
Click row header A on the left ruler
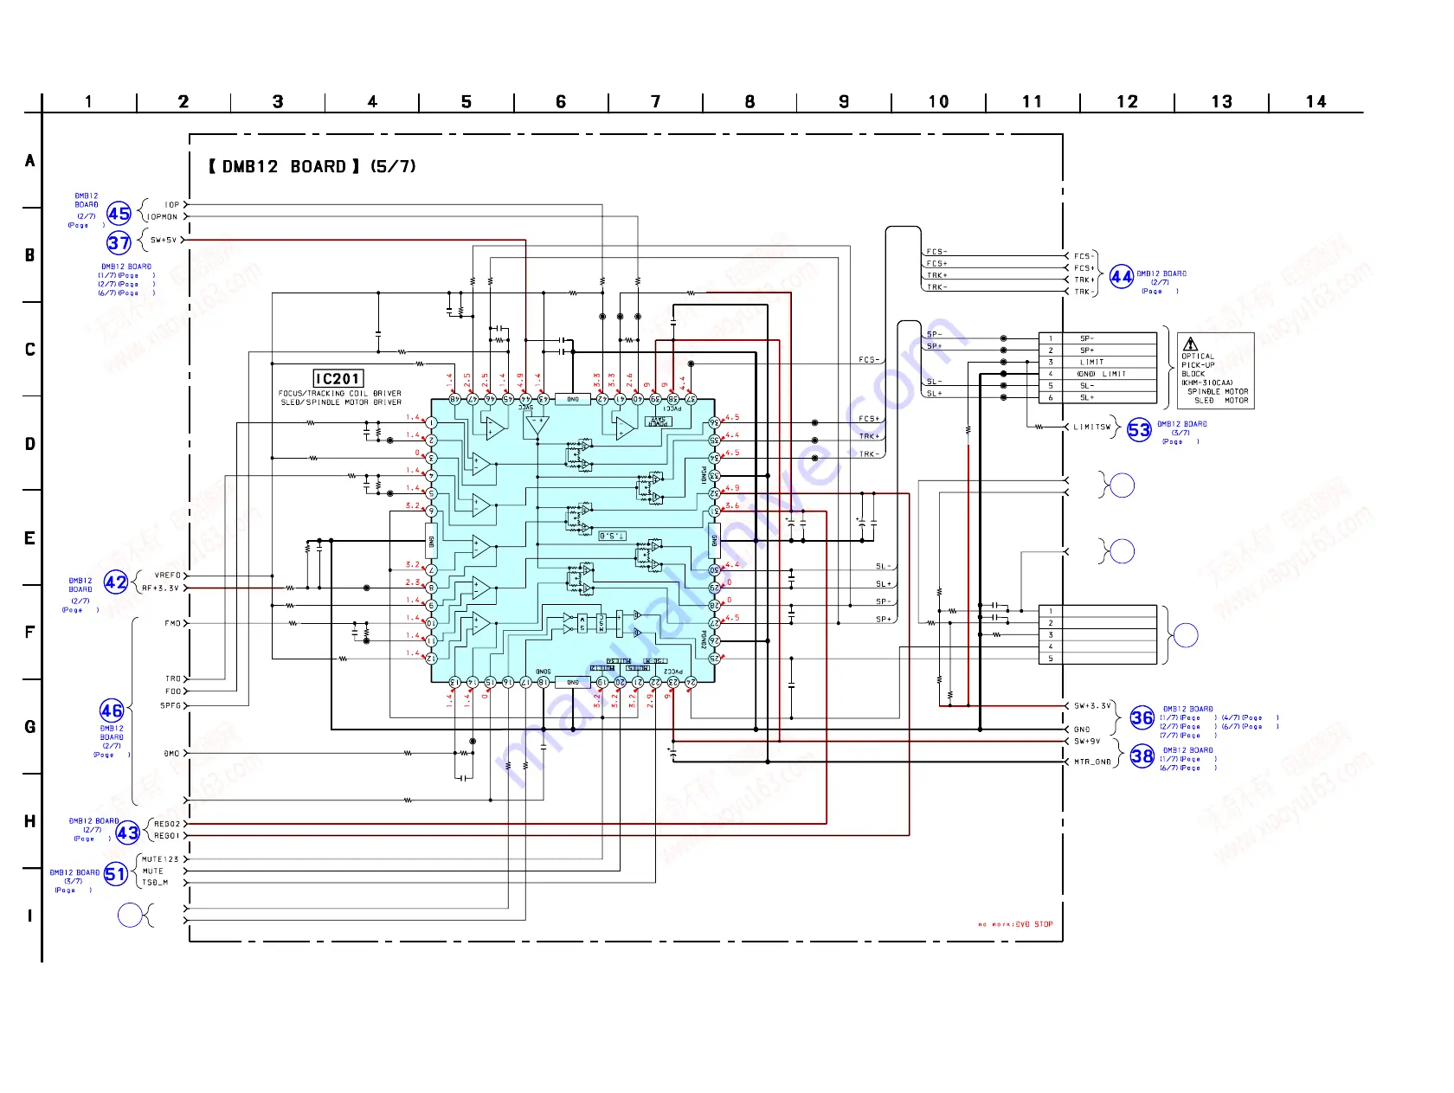click(x=30, y=161)
